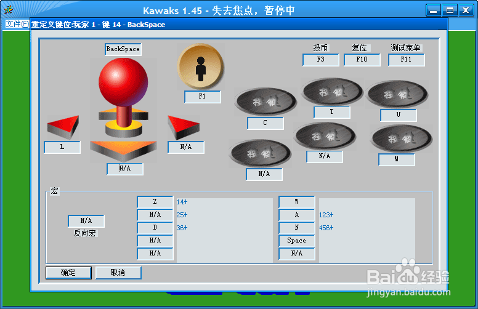Screen dimensions: 478x309
Task: Click the 456+ macro text
Action: click(326, 228)
